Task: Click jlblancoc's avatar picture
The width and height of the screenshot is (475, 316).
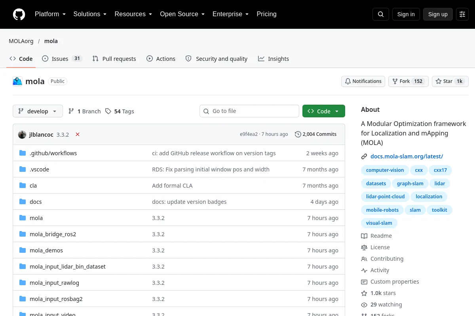Action: pos(22,134)
